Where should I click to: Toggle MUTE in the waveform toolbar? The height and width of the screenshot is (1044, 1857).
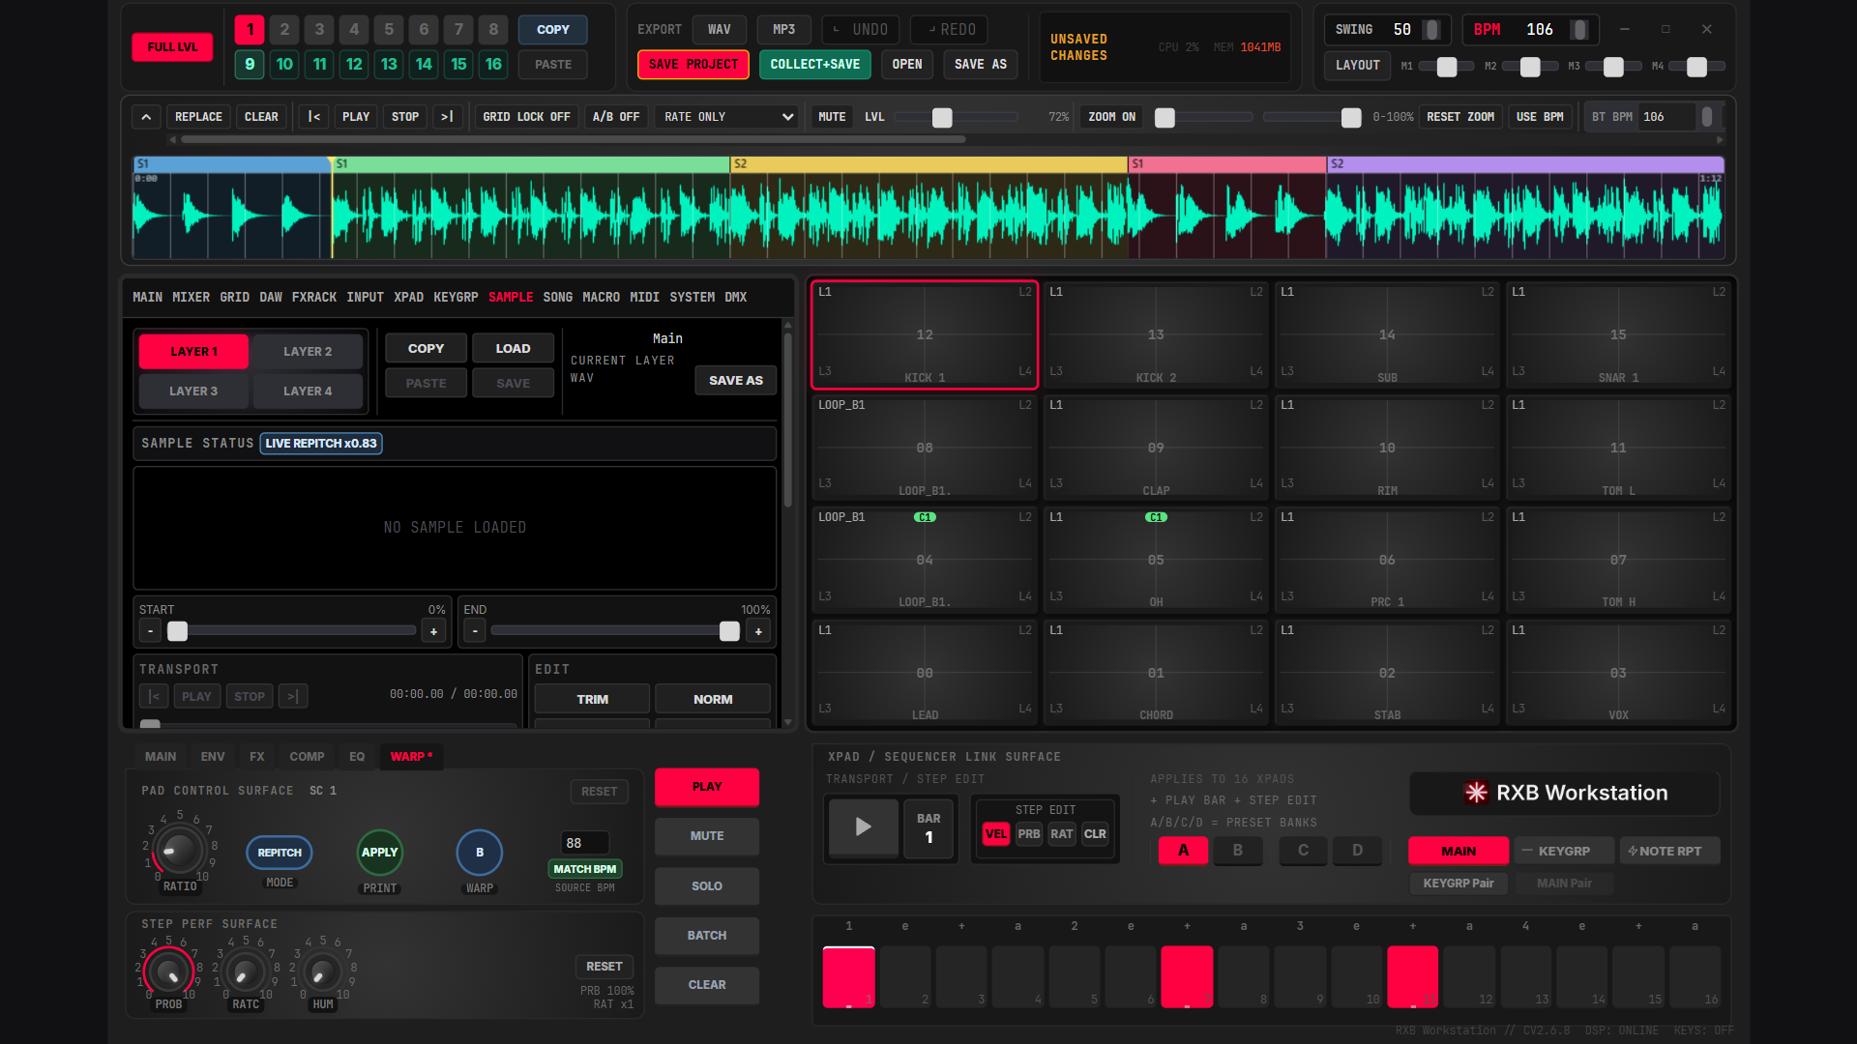832,117
